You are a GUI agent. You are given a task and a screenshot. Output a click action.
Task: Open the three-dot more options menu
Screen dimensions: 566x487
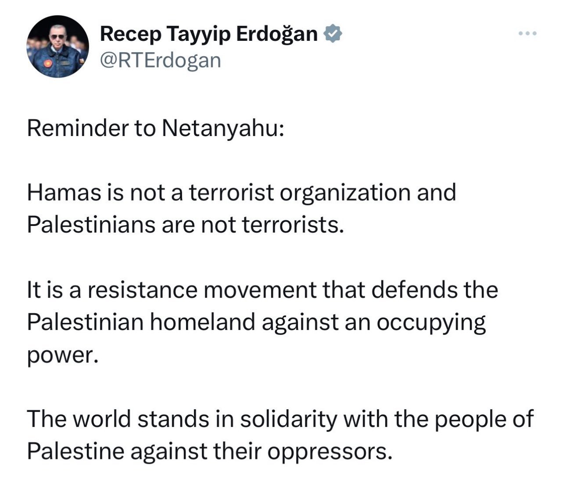pyautogui.click(x=527, y=33)
